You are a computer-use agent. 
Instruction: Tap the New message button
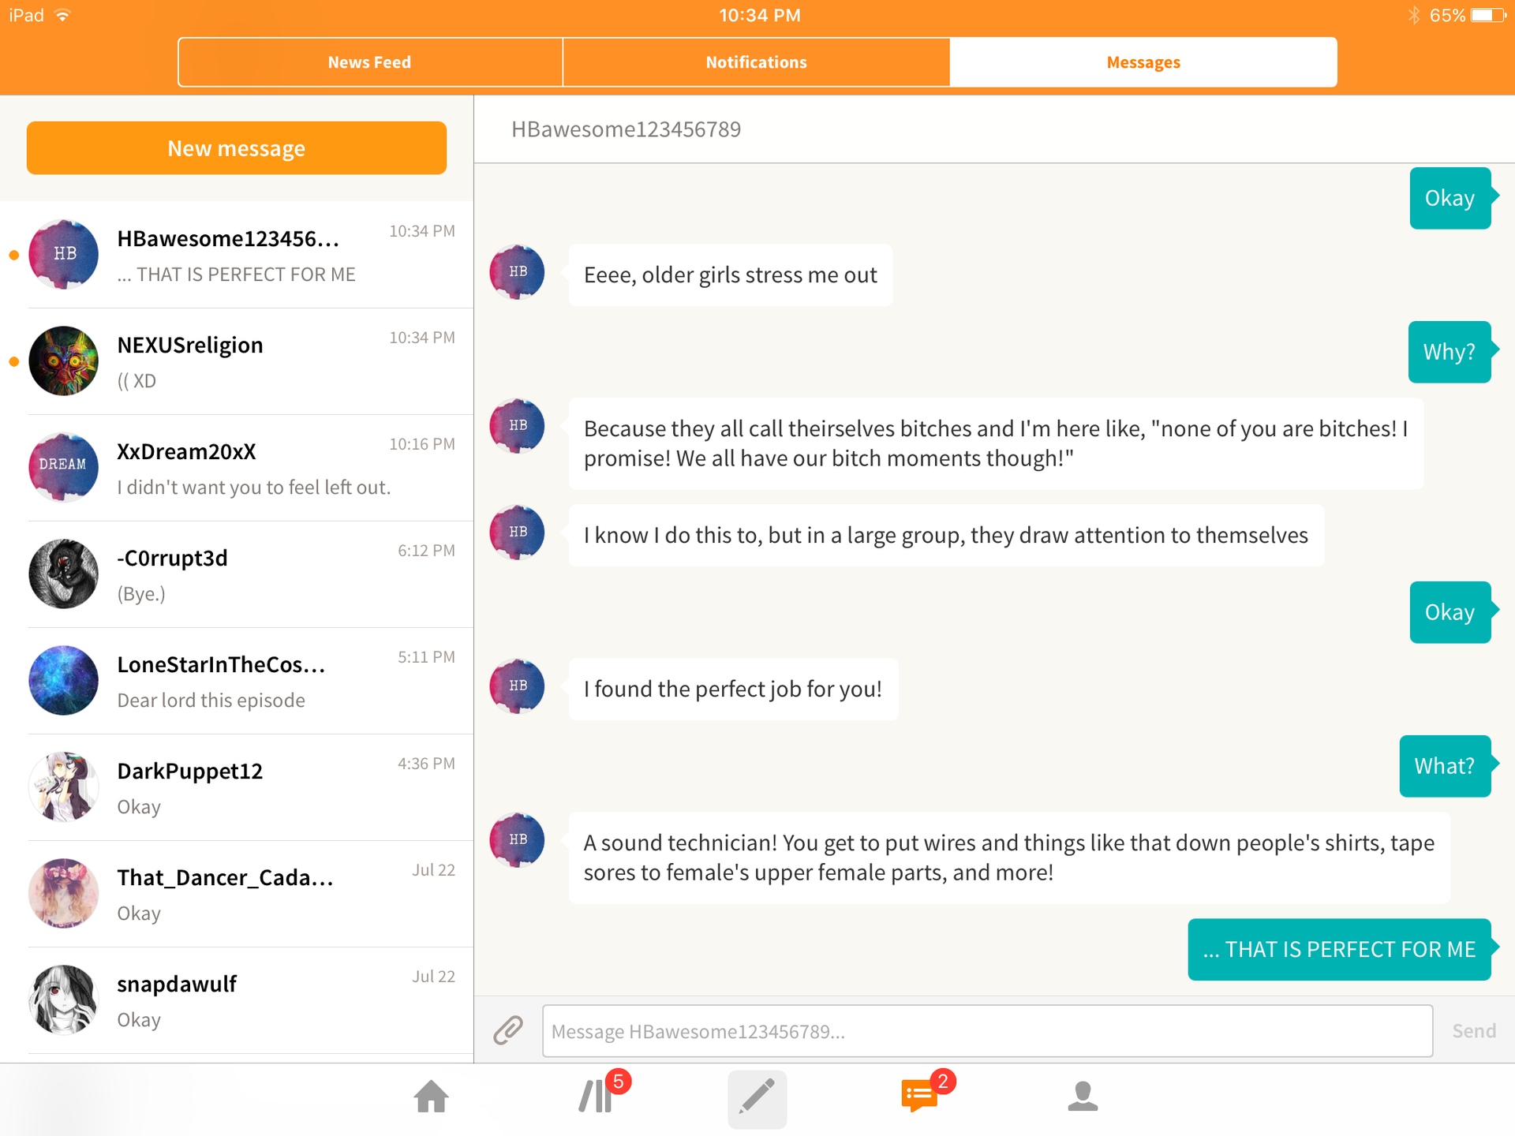[x=237, y=148]
